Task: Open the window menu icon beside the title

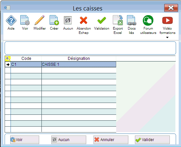Action: pos(7,8)
